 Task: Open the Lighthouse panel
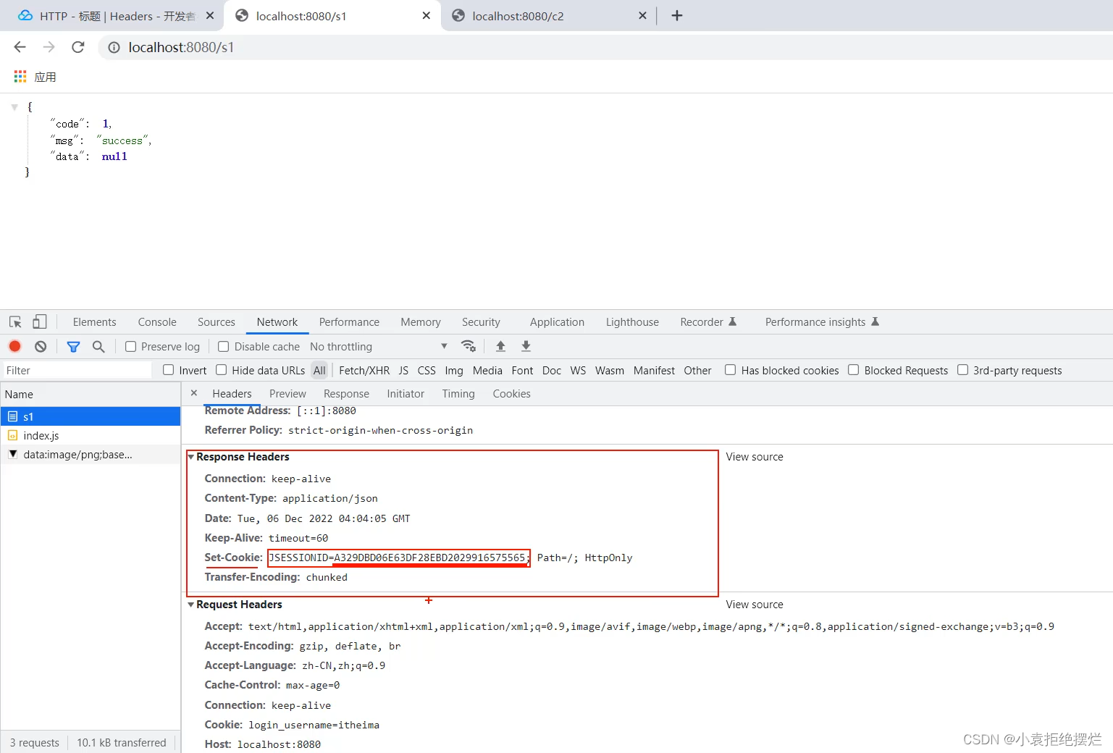632,322
